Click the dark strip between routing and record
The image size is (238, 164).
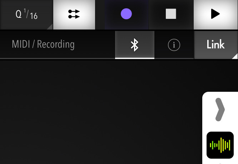click(100, 15)
